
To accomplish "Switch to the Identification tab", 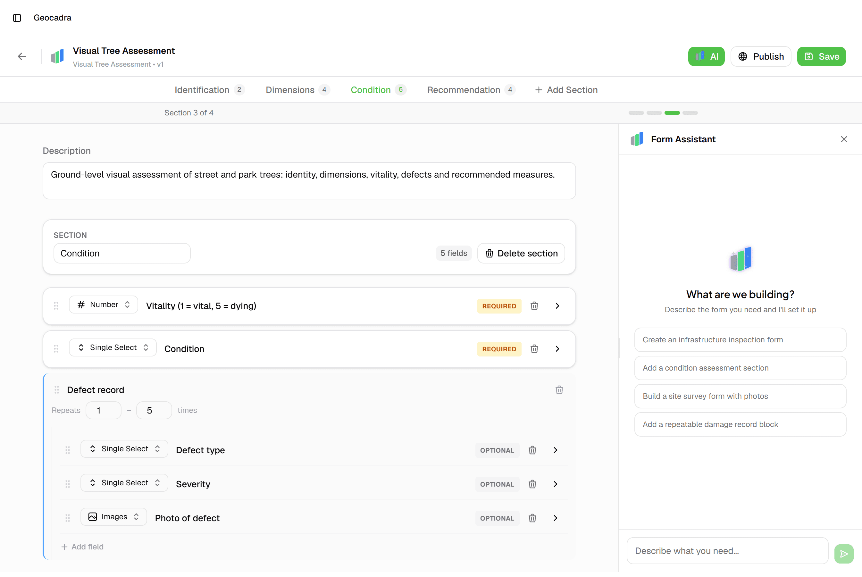I will tap(209, 90).
